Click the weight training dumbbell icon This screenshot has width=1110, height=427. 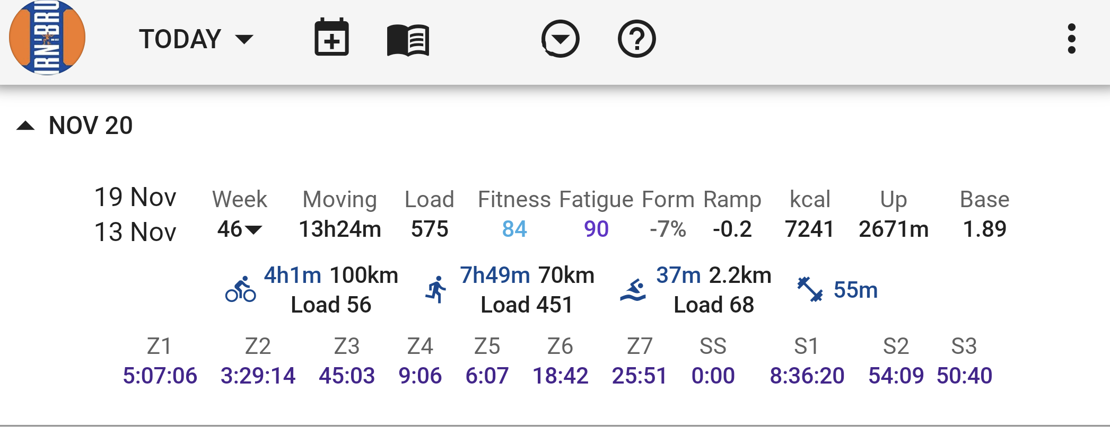tap(810, 289)
